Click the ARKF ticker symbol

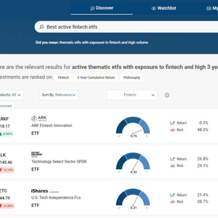click(x=4, y=119)
